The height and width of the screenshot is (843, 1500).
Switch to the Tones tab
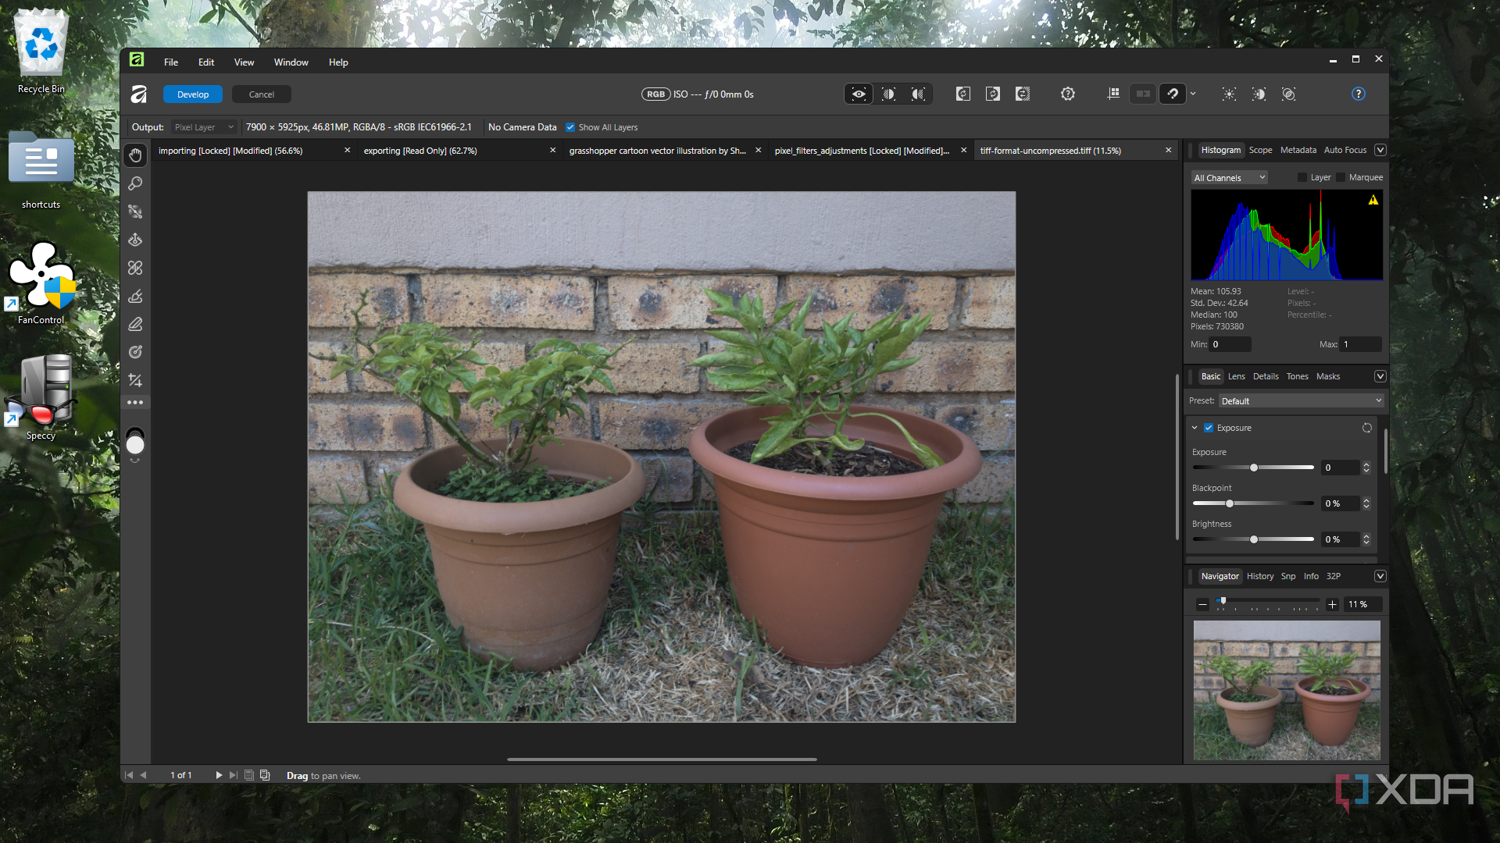(1297, 376)
